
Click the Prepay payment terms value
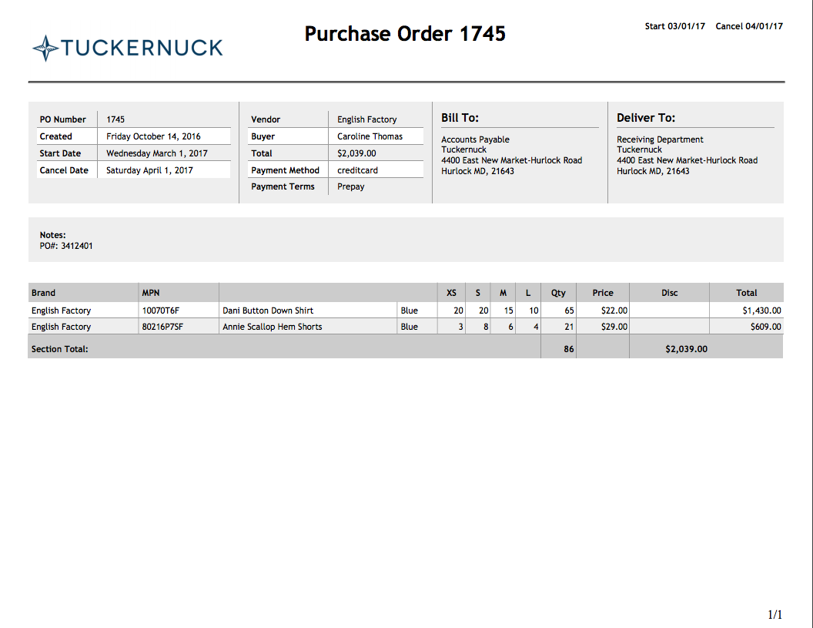pyautogui.click(x=350, y=186)
